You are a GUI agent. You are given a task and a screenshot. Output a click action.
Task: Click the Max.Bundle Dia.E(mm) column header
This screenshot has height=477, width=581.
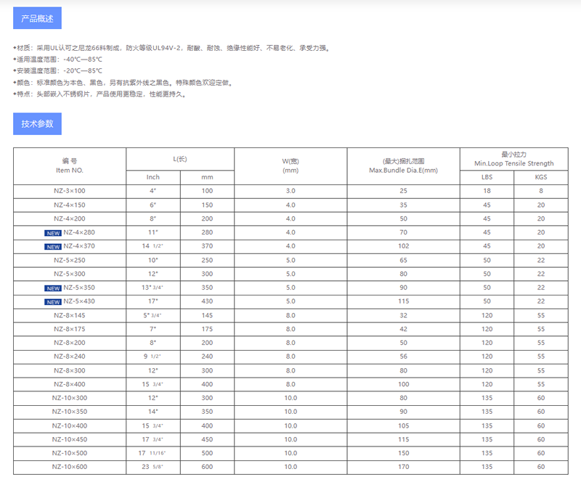(403, 165)
